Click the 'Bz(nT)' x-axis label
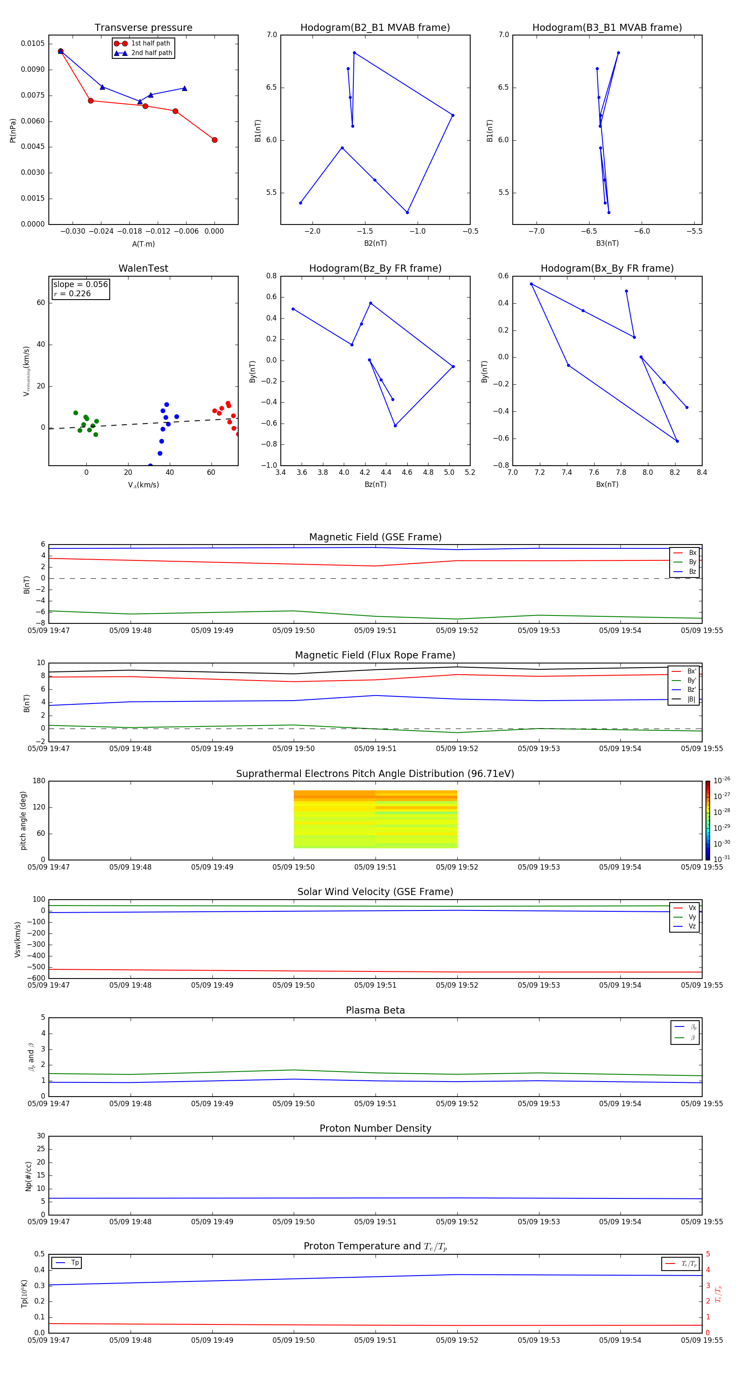The image size is (751, 1377). (x=375, y=485)
